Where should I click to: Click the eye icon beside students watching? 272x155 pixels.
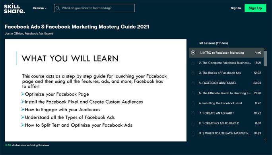[6, 145]
